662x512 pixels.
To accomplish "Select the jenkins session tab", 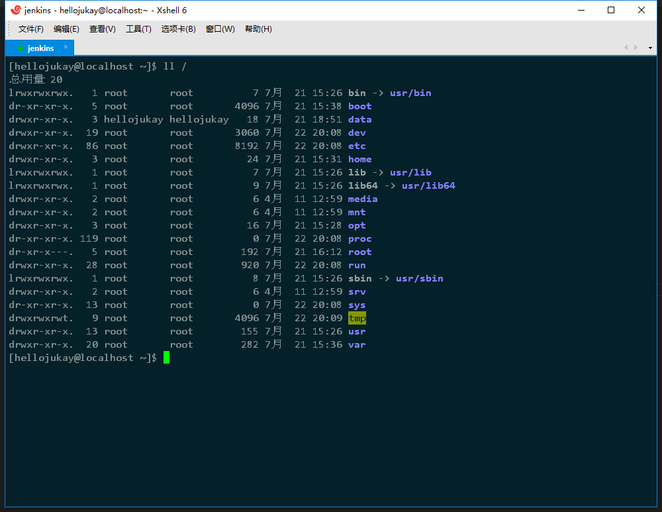I will pos(40,48).
